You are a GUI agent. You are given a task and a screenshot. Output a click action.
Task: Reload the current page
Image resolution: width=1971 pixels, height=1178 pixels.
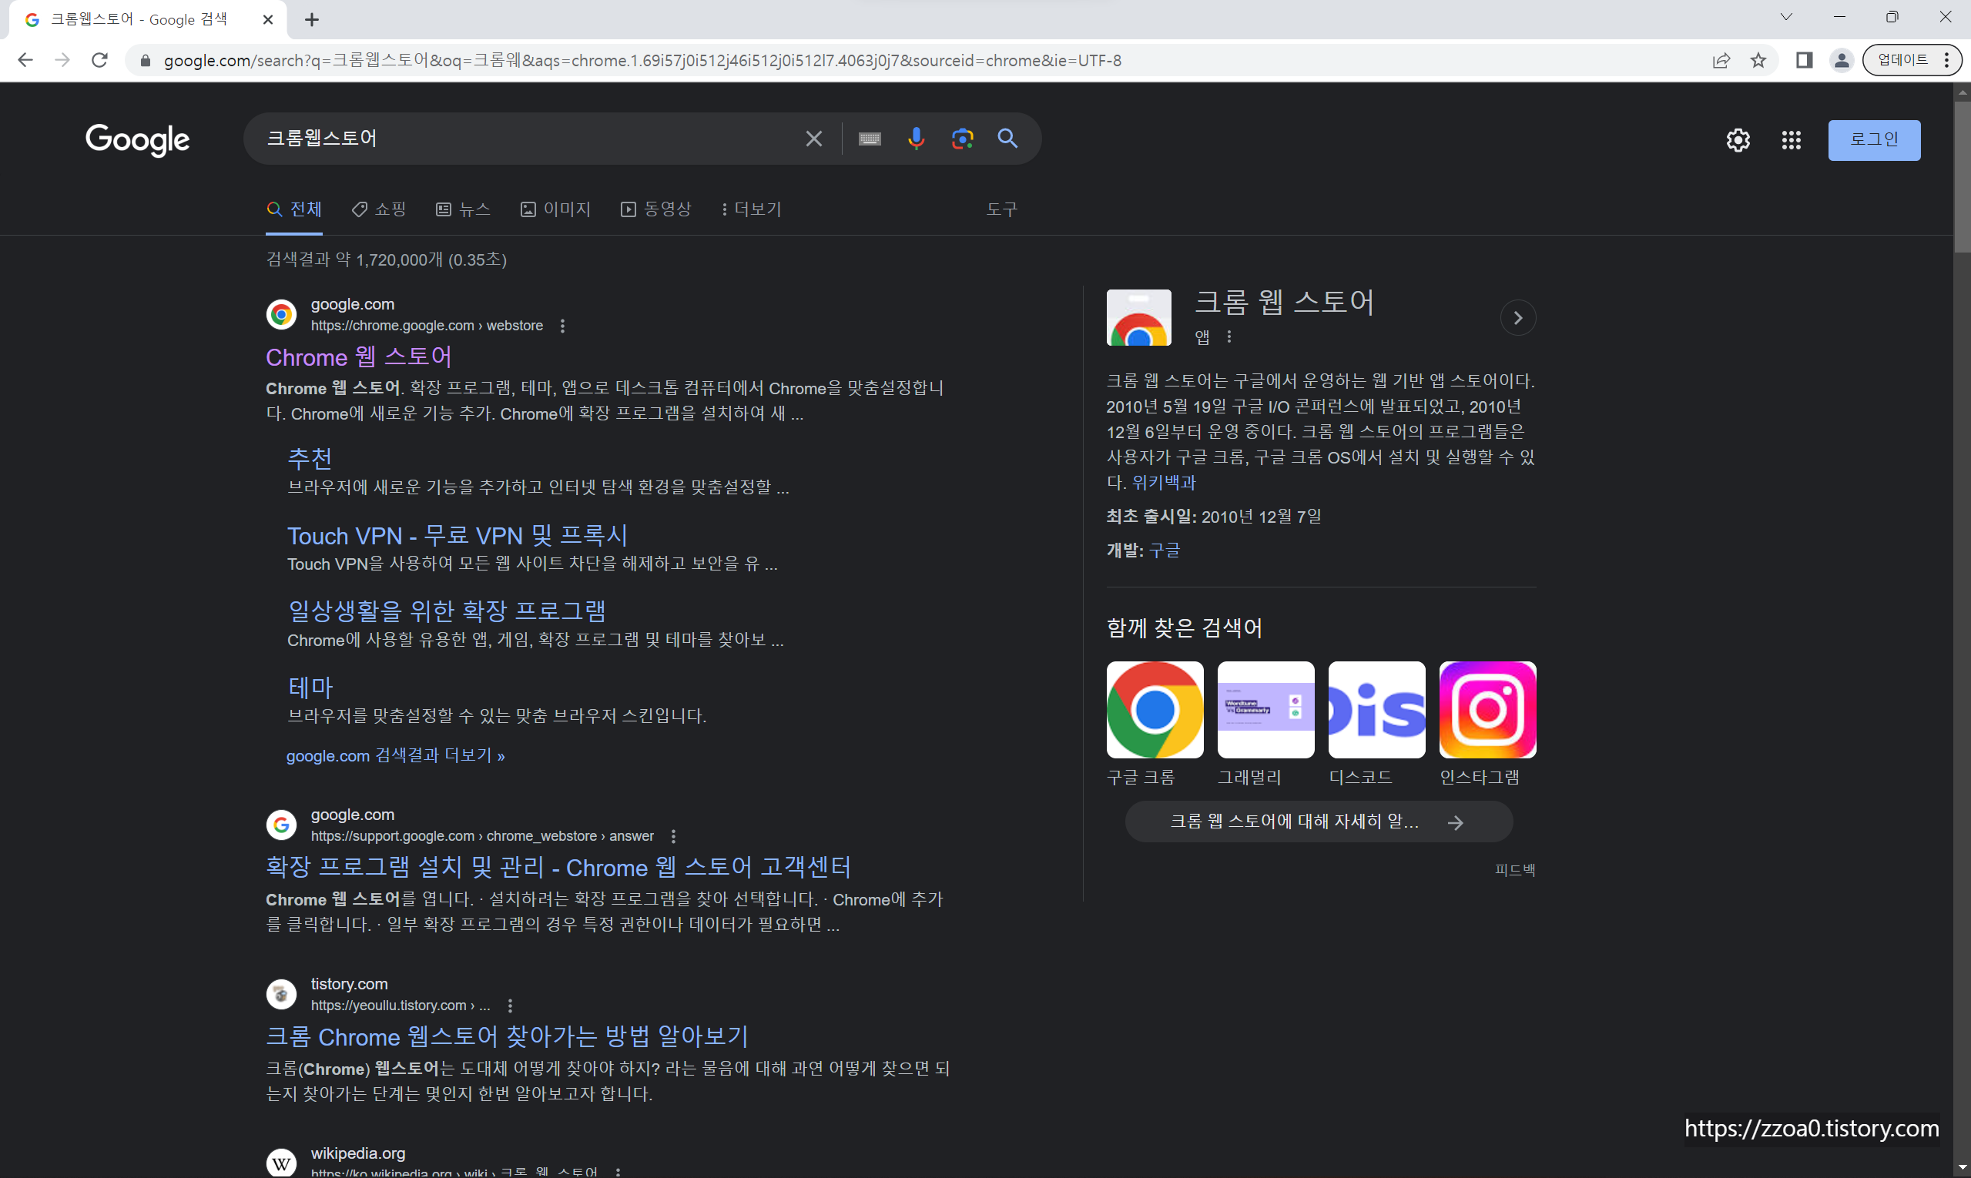point(99,60)
